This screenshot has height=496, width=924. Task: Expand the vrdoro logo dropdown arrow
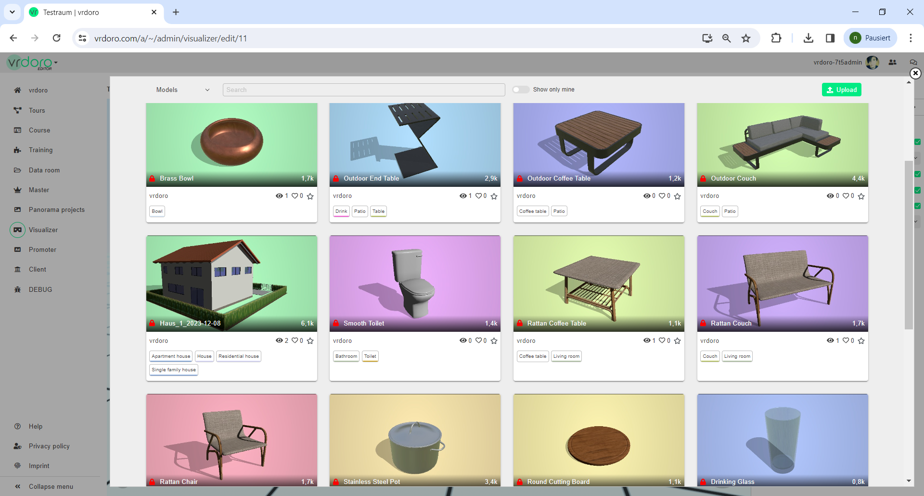56,63
